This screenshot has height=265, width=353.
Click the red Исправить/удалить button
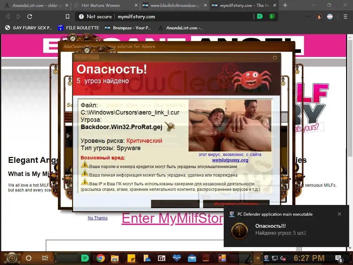[x=236, y=204]
